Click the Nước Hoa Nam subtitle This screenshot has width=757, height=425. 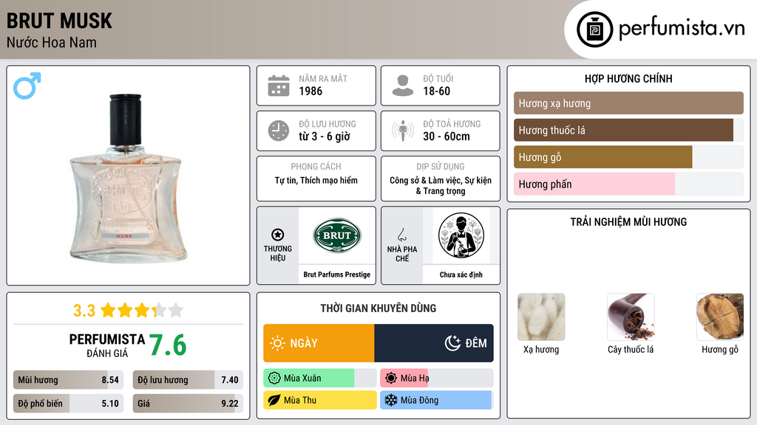[52, 43]
